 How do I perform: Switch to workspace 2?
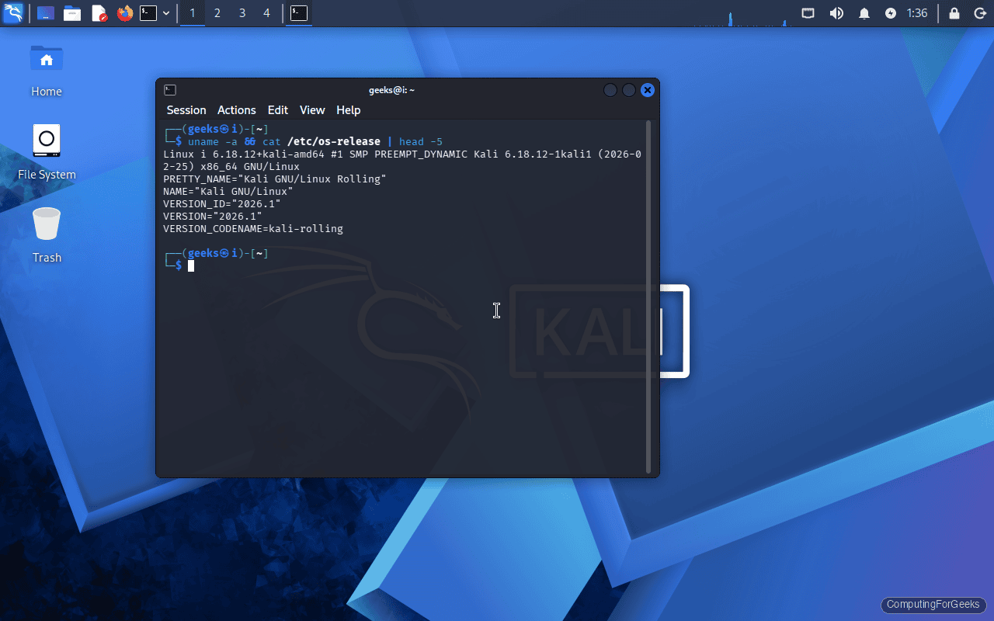217,13
